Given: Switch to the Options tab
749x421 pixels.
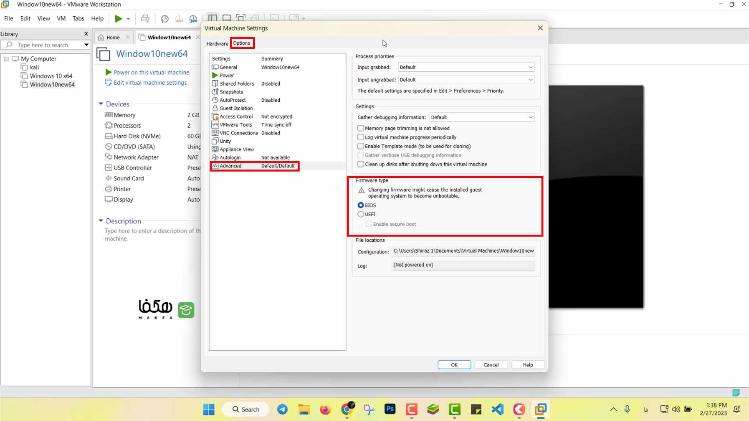Looking at the screenshot, I should [x=242, y=43].
